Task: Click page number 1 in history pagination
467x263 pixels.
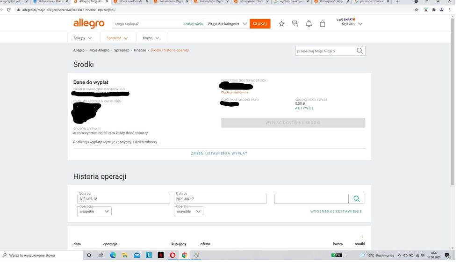Action: (362, 237)
